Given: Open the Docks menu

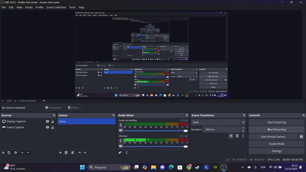Looking at the screenshot, I should pos(29,7).
